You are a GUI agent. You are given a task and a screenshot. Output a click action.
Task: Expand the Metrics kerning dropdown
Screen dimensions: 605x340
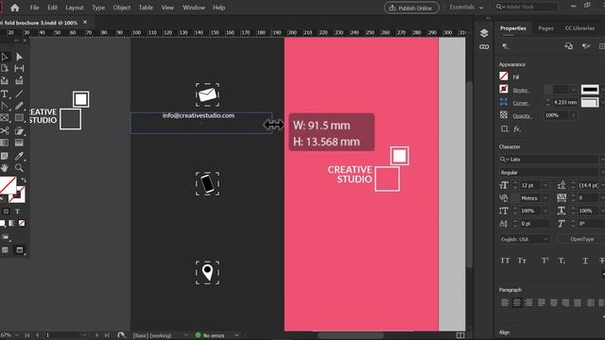point(545,198)
